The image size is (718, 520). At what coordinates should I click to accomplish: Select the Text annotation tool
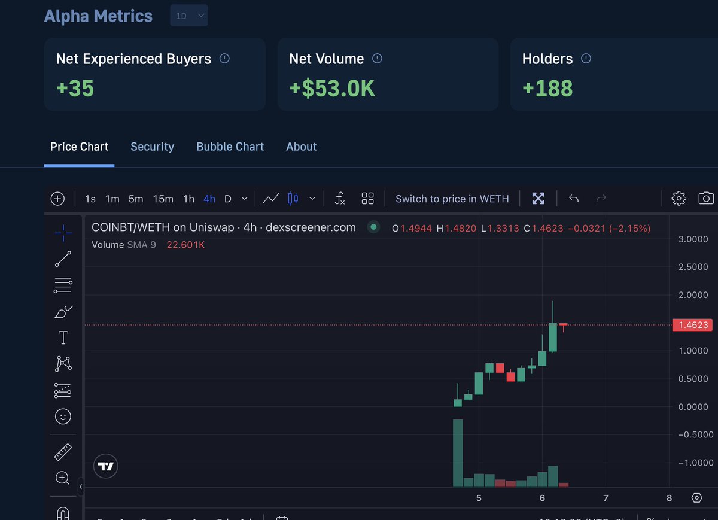(x=63, y=337)
